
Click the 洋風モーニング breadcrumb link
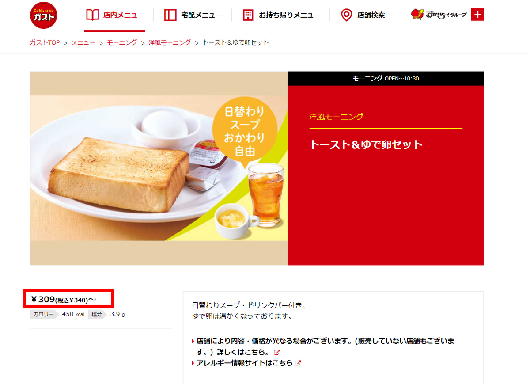coord(170,42)
